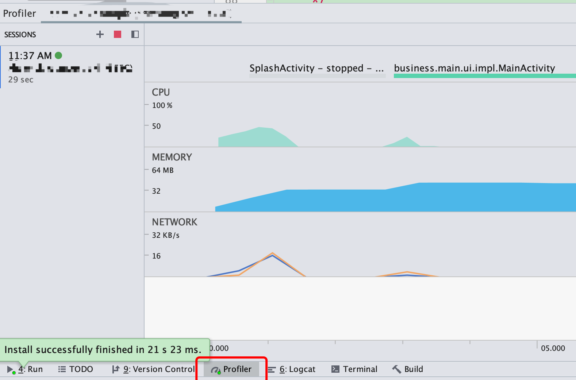Open the Logcat tool window

[291, 369]
